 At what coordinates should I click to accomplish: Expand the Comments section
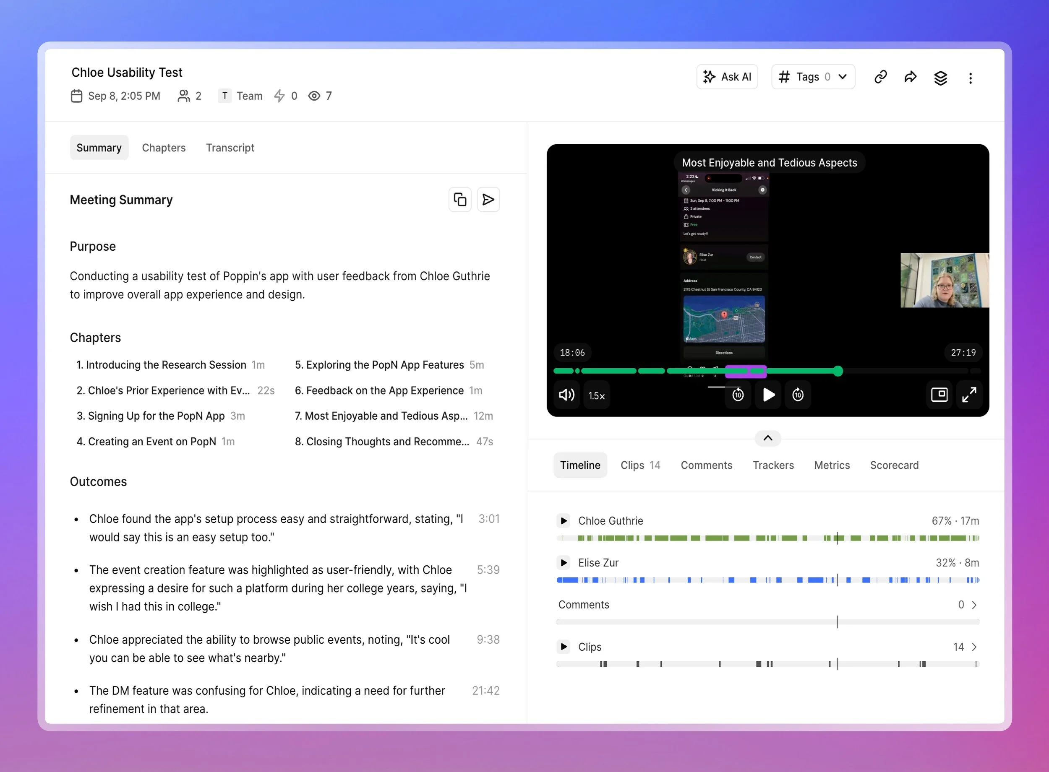tap(975, 604)
